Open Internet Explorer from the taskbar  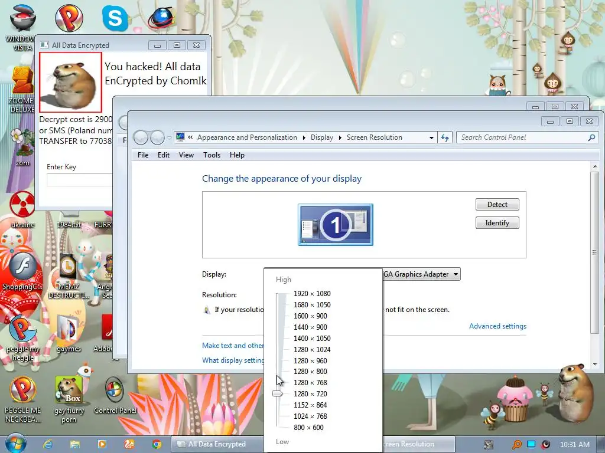47,444
